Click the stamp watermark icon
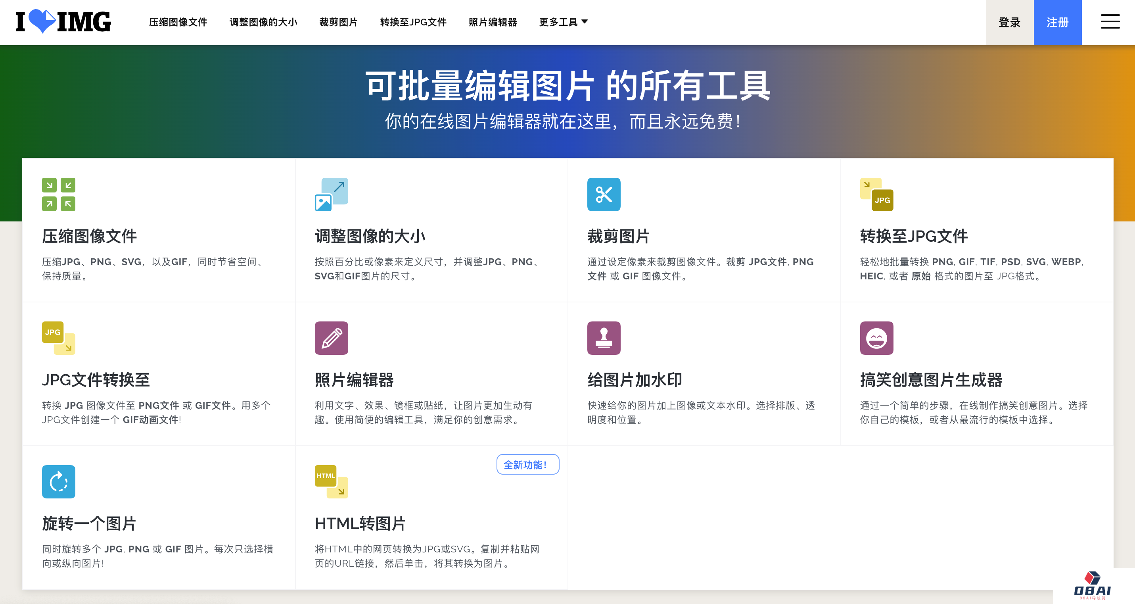Image resolution: width=1135 pixels, height=604 pixels. (604, 338)
